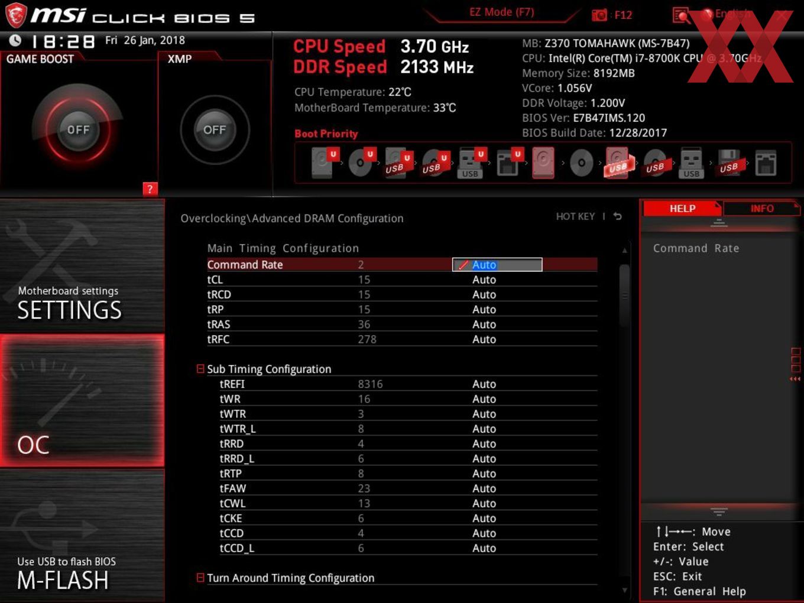Image resolution: width=804 pixels, height=603 pixels.
Task: Select the UEFI CD/DVD boot device icon
Action: coord(361,163)
